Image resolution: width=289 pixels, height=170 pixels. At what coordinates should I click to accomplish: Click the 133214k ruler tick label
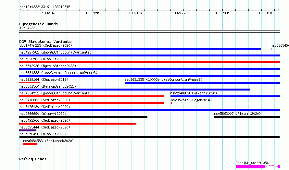[49, 13]
